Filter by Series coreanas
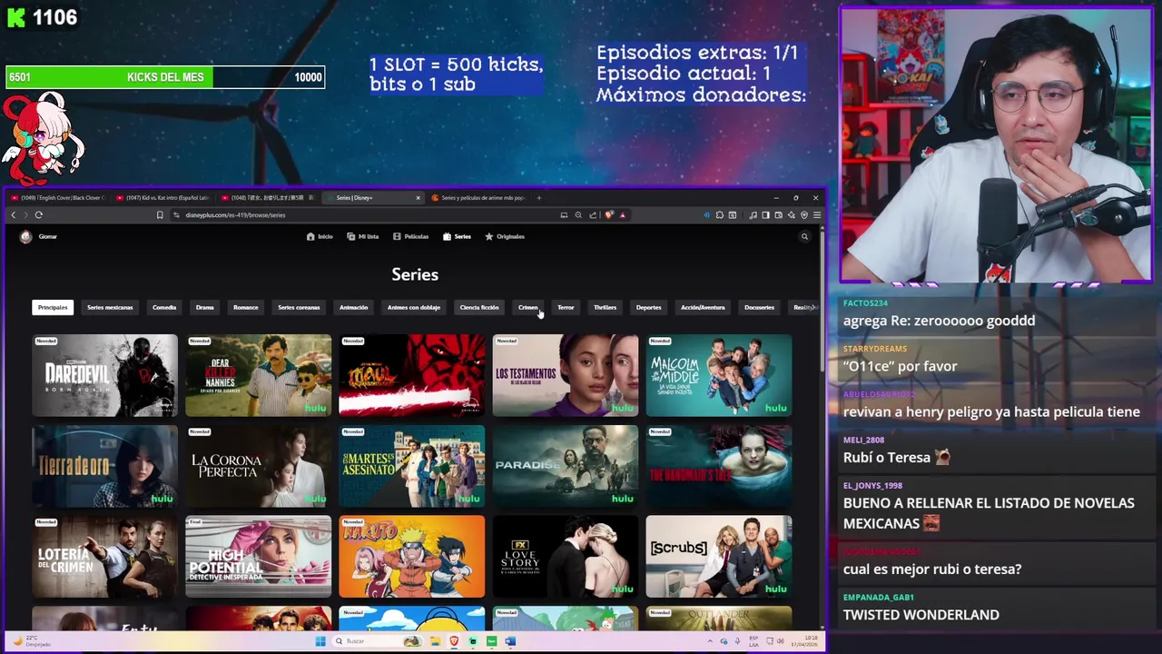1162x654 pixels. 299,307
